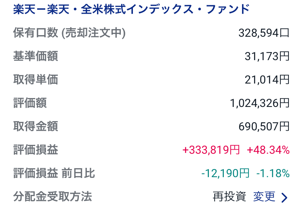
Task: Click the -1.18% daily change percentage
Action: [273, 173]
